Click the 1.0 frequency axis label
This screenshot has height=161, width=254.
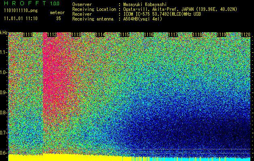tap(3, 73)
